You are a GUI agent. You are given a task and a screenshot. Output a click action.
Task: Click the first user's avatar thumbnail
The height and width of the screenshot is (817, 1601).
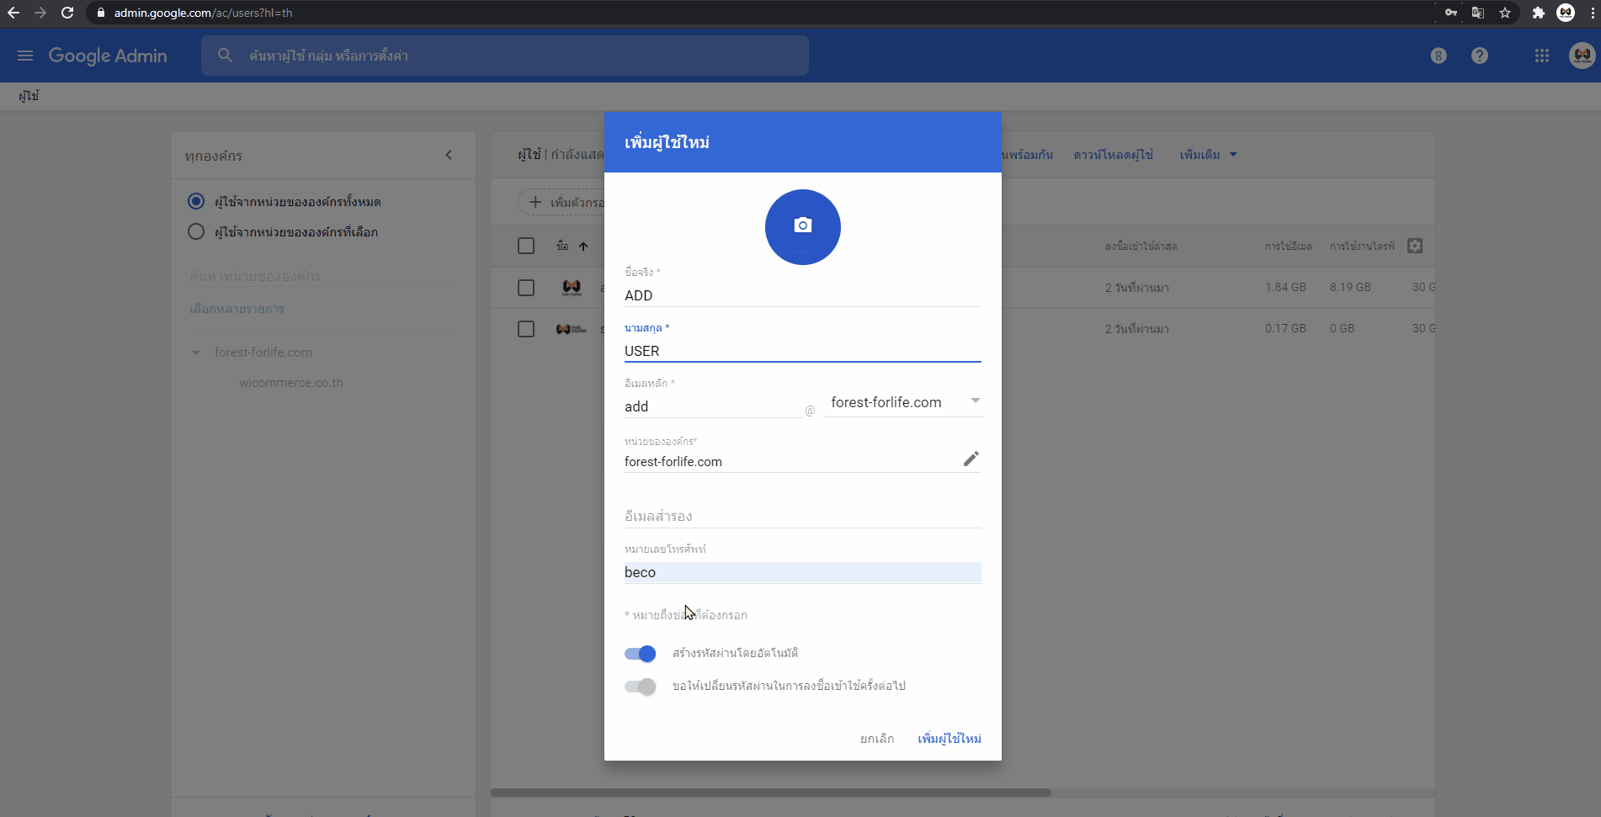point(572,288)
